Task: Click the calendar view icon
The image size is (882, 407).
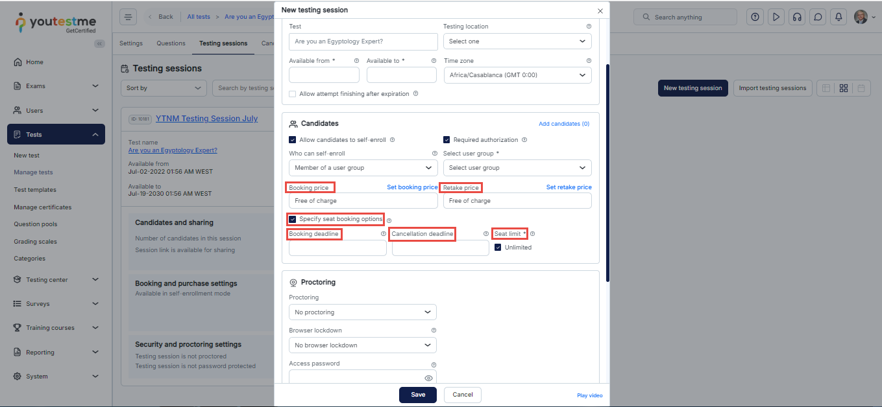Action: coord(862,88)
